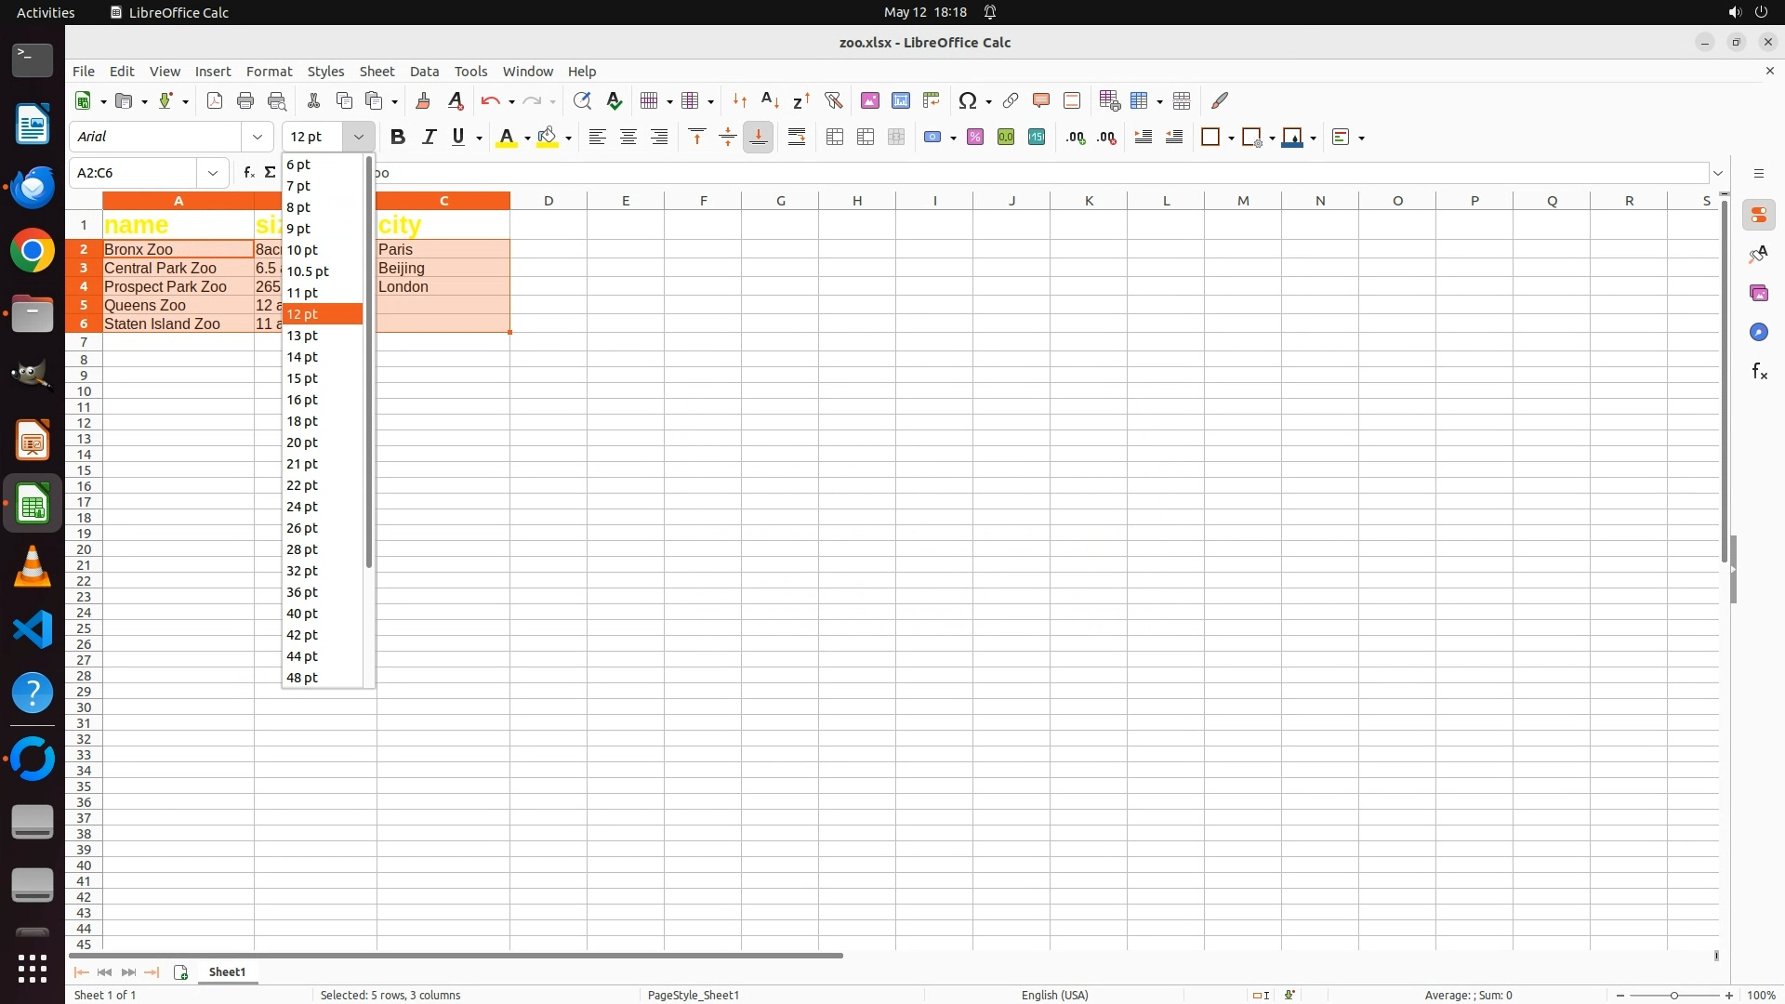This screenshot has width=1785, height=1004.
Task: Click the AutoFilter icon
Action: point(833,100)
